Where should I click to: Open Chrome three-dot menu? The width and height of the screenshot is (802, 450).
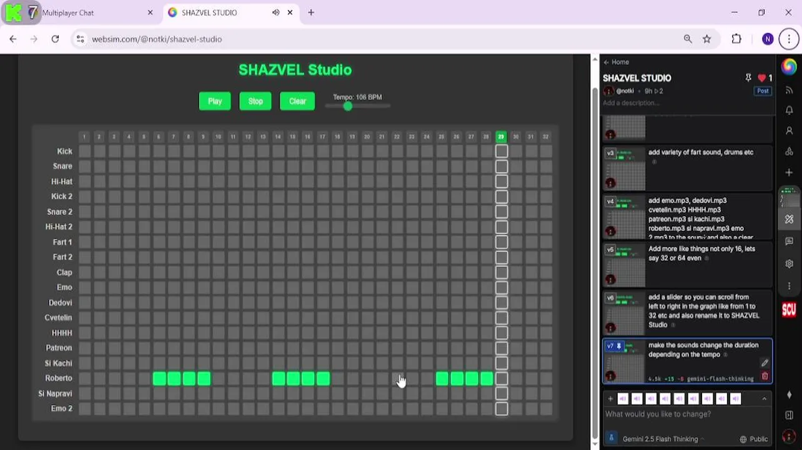[x=789, y=39]
